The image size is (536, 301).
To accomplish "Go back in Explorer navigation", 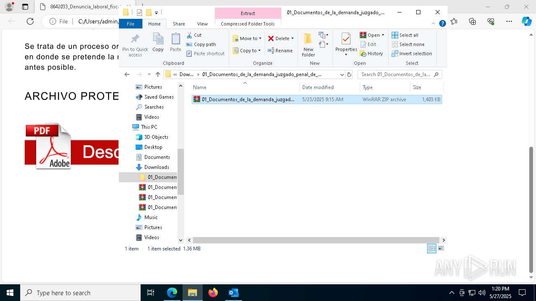I will [x=127, y=74].
